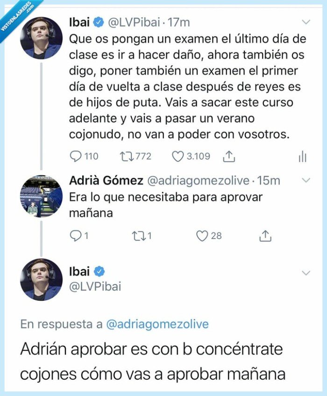
Task: Open share icon on Adrià's tweet
Action: point(265,236)
